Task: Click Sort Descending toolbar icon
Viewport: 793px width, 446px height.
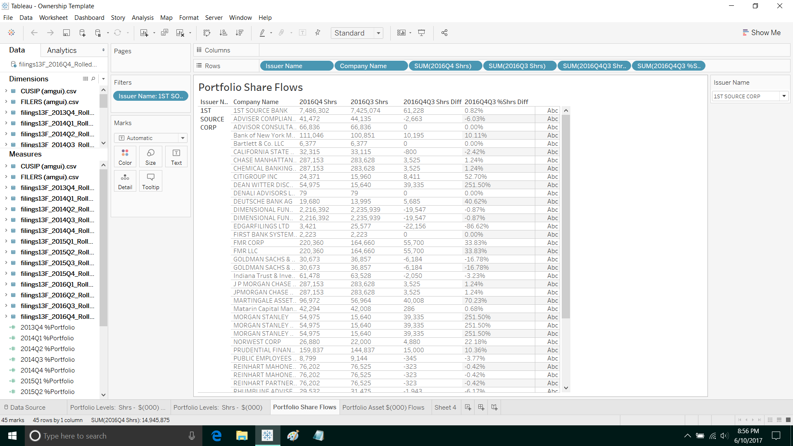Action: [239, 33]
